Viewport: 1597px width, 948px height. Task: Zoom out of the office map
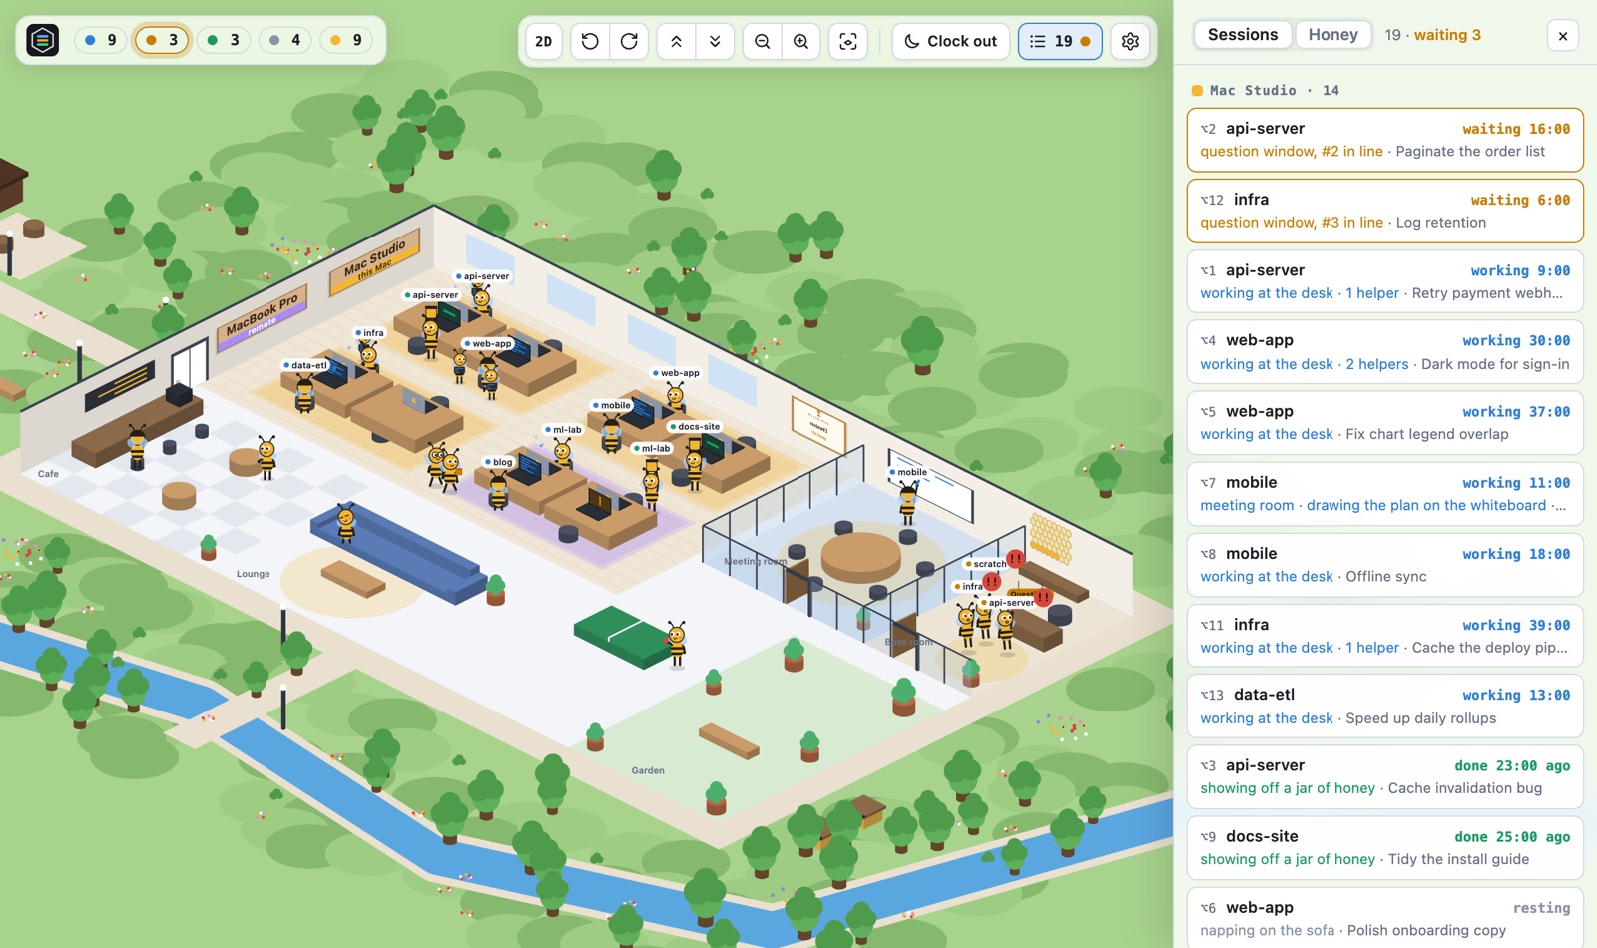point(762,41)
